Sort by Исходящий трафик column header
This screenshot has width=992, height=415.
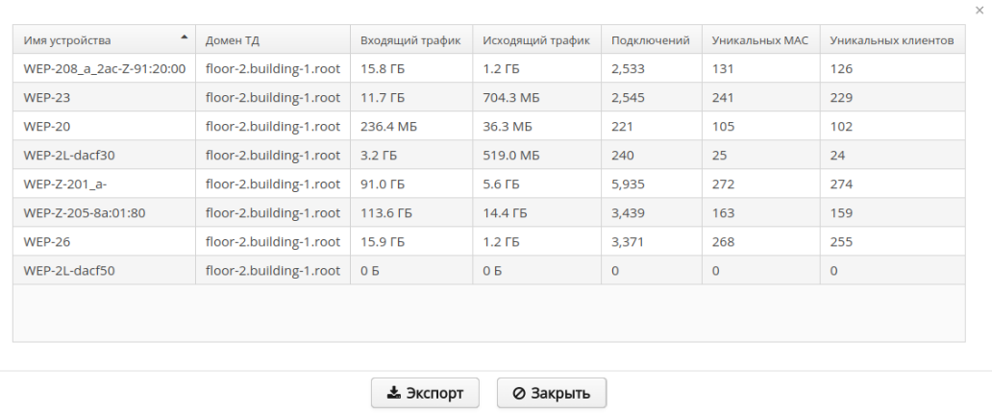click(535, 40)
